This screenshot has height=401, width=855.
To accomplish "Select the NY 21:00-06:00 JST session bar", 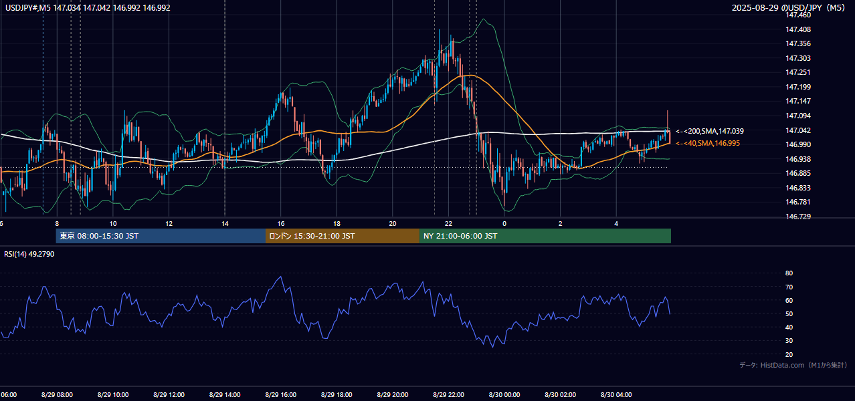I will pyautogui.click(x=545, y=236).
